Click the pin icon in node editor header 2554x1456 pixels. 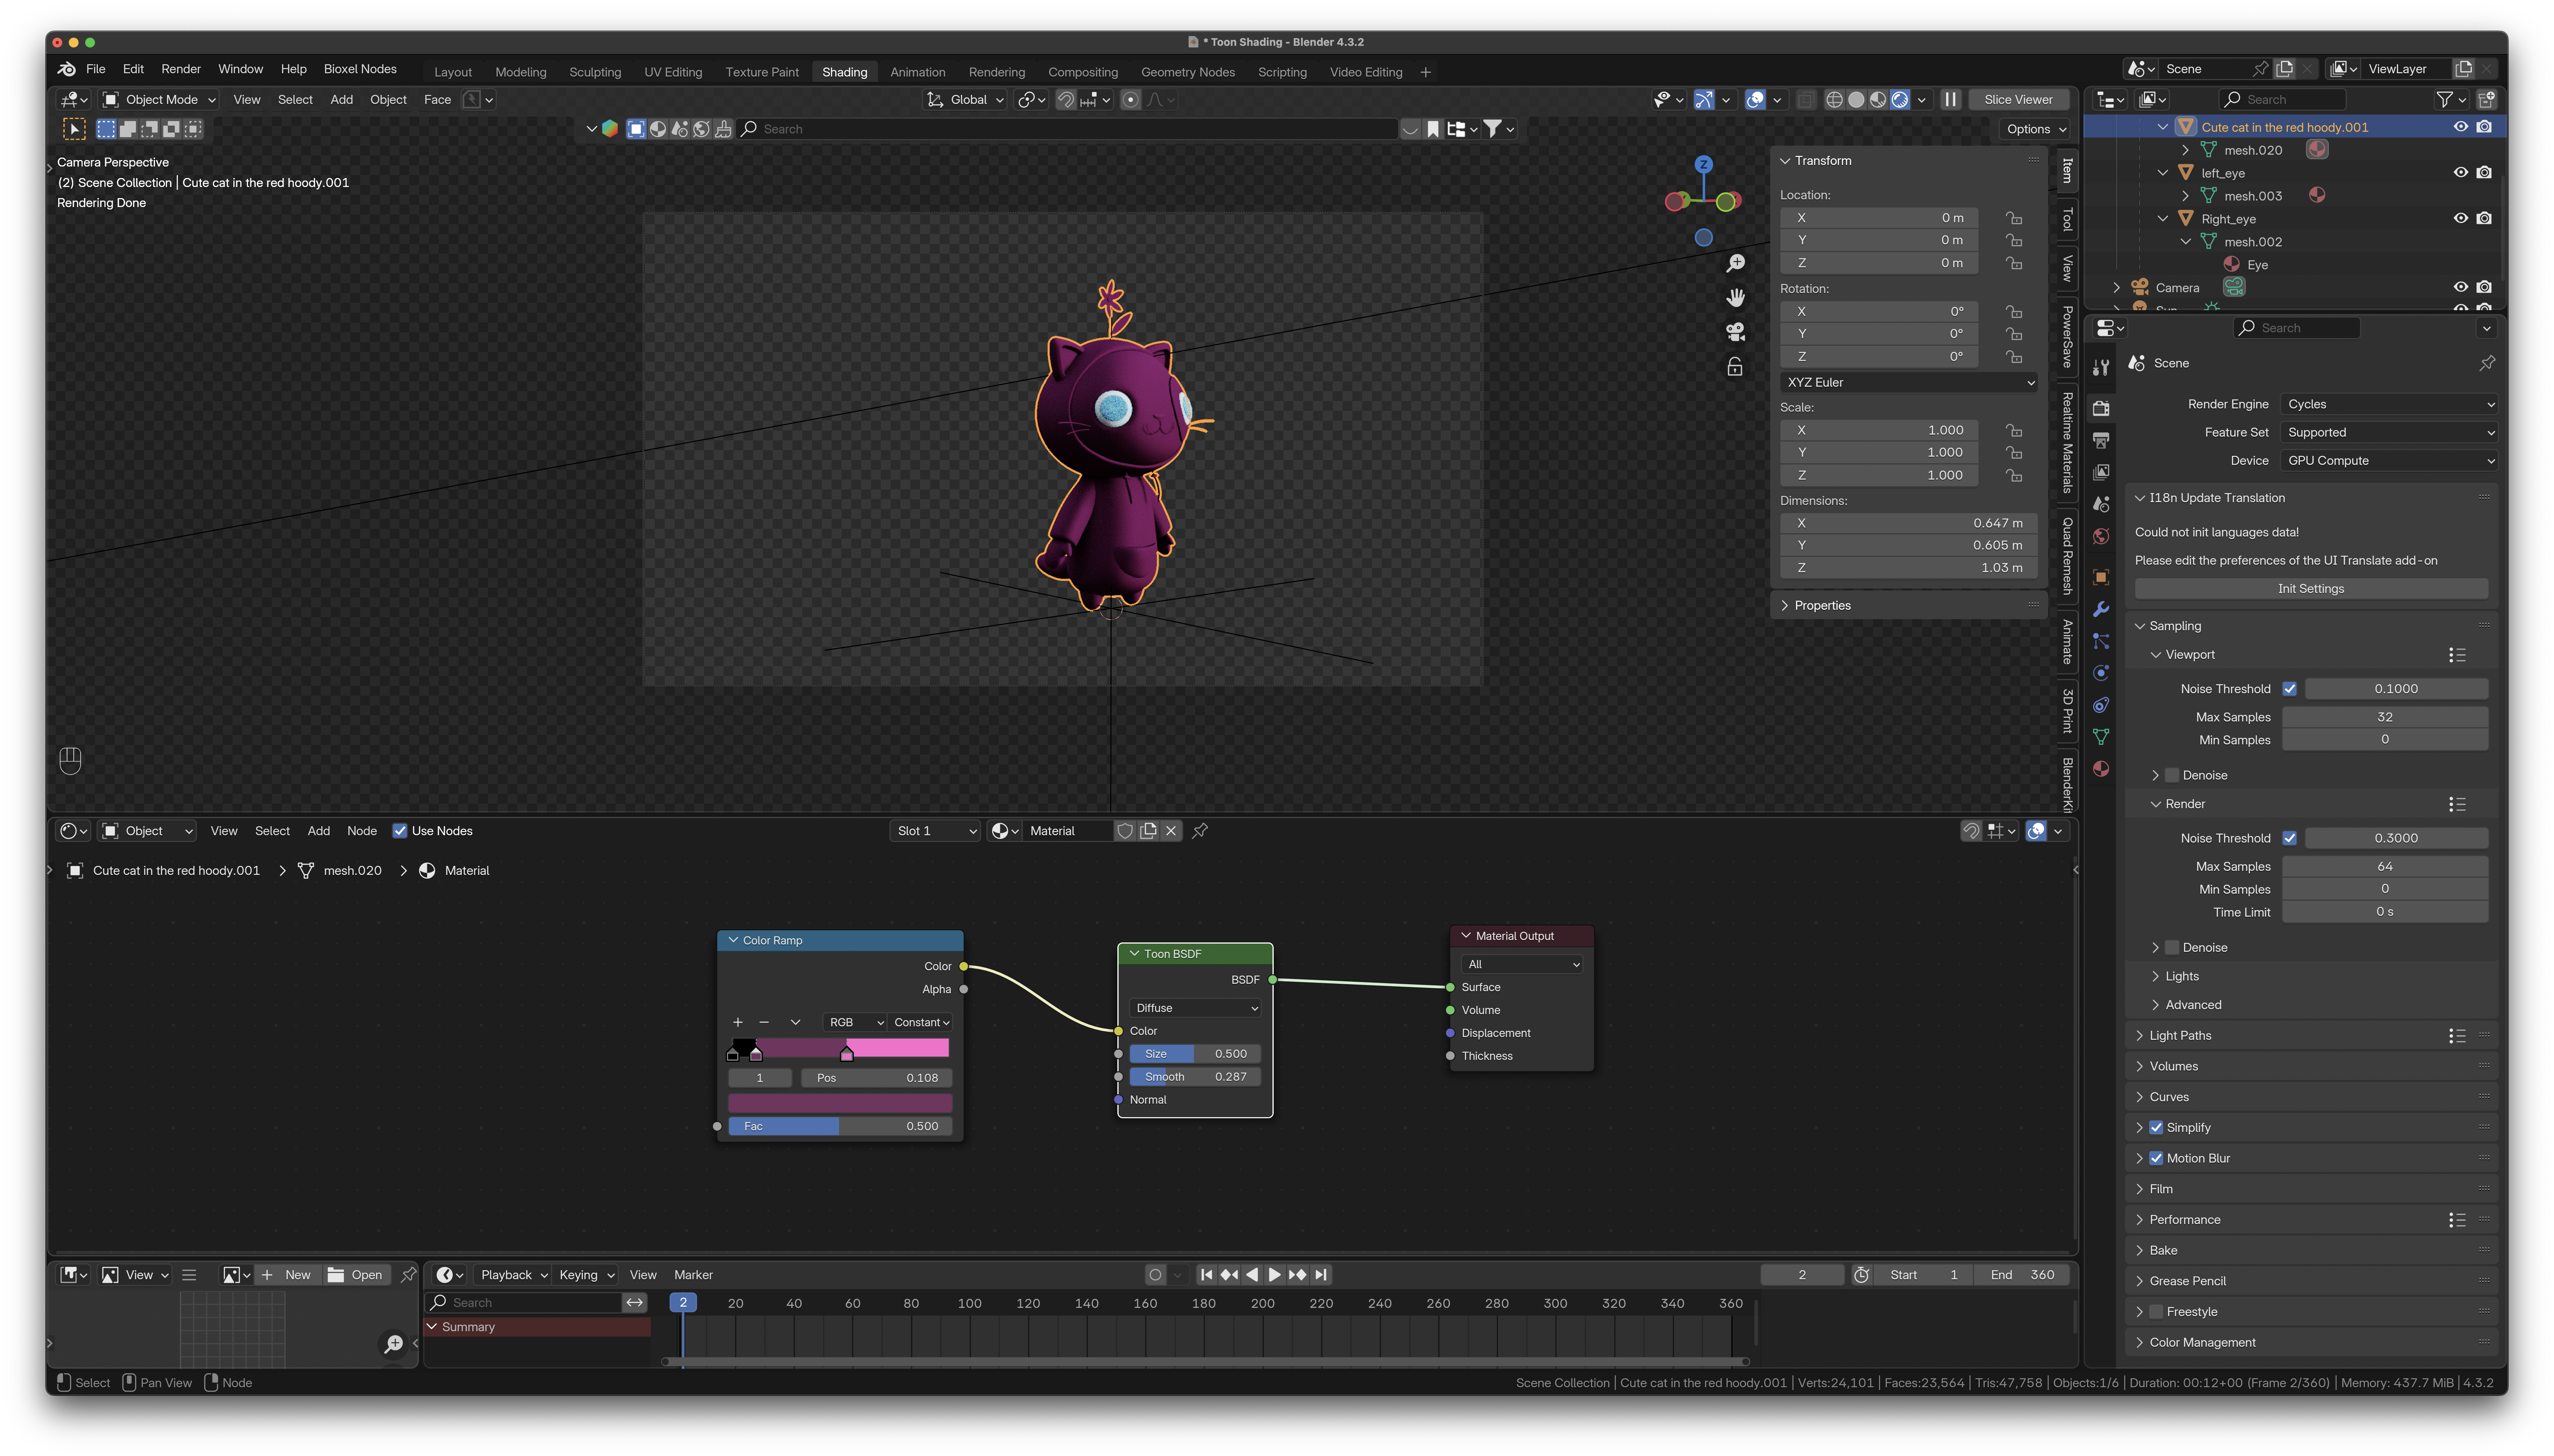point(1200,831)
